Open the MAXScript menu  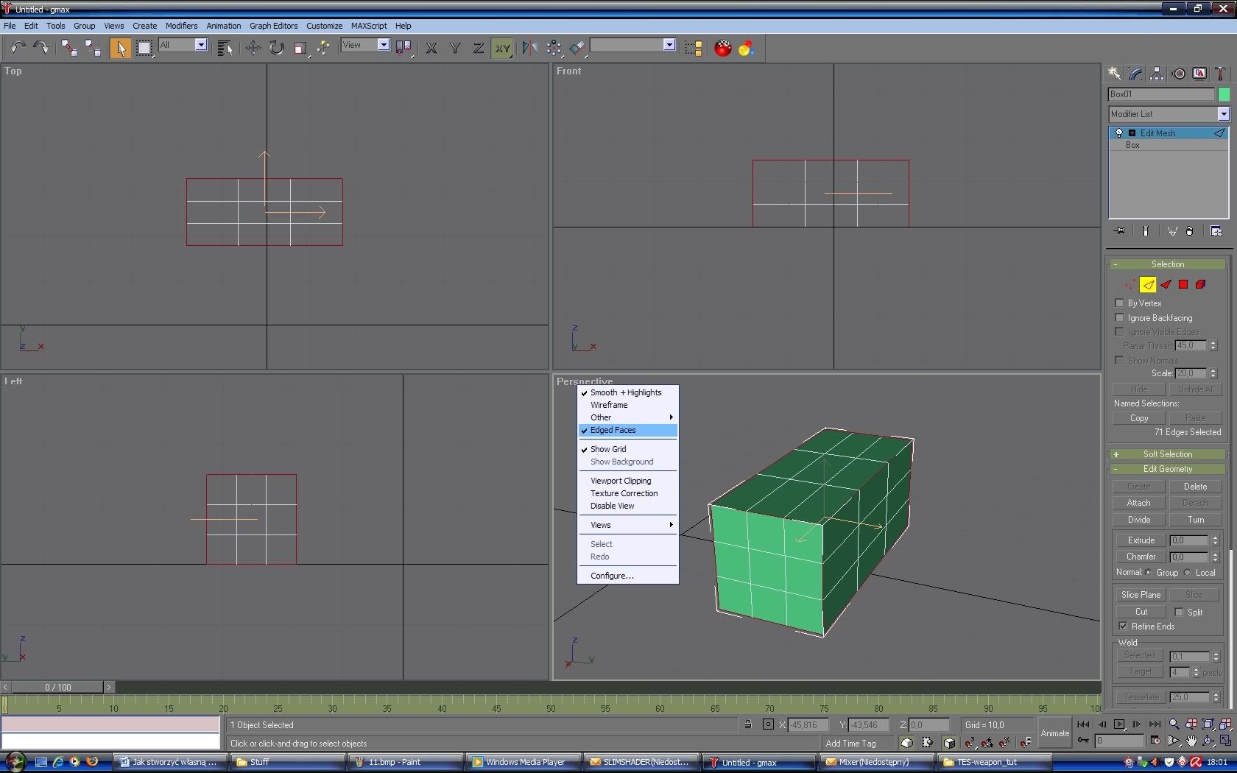pos(369,26)
